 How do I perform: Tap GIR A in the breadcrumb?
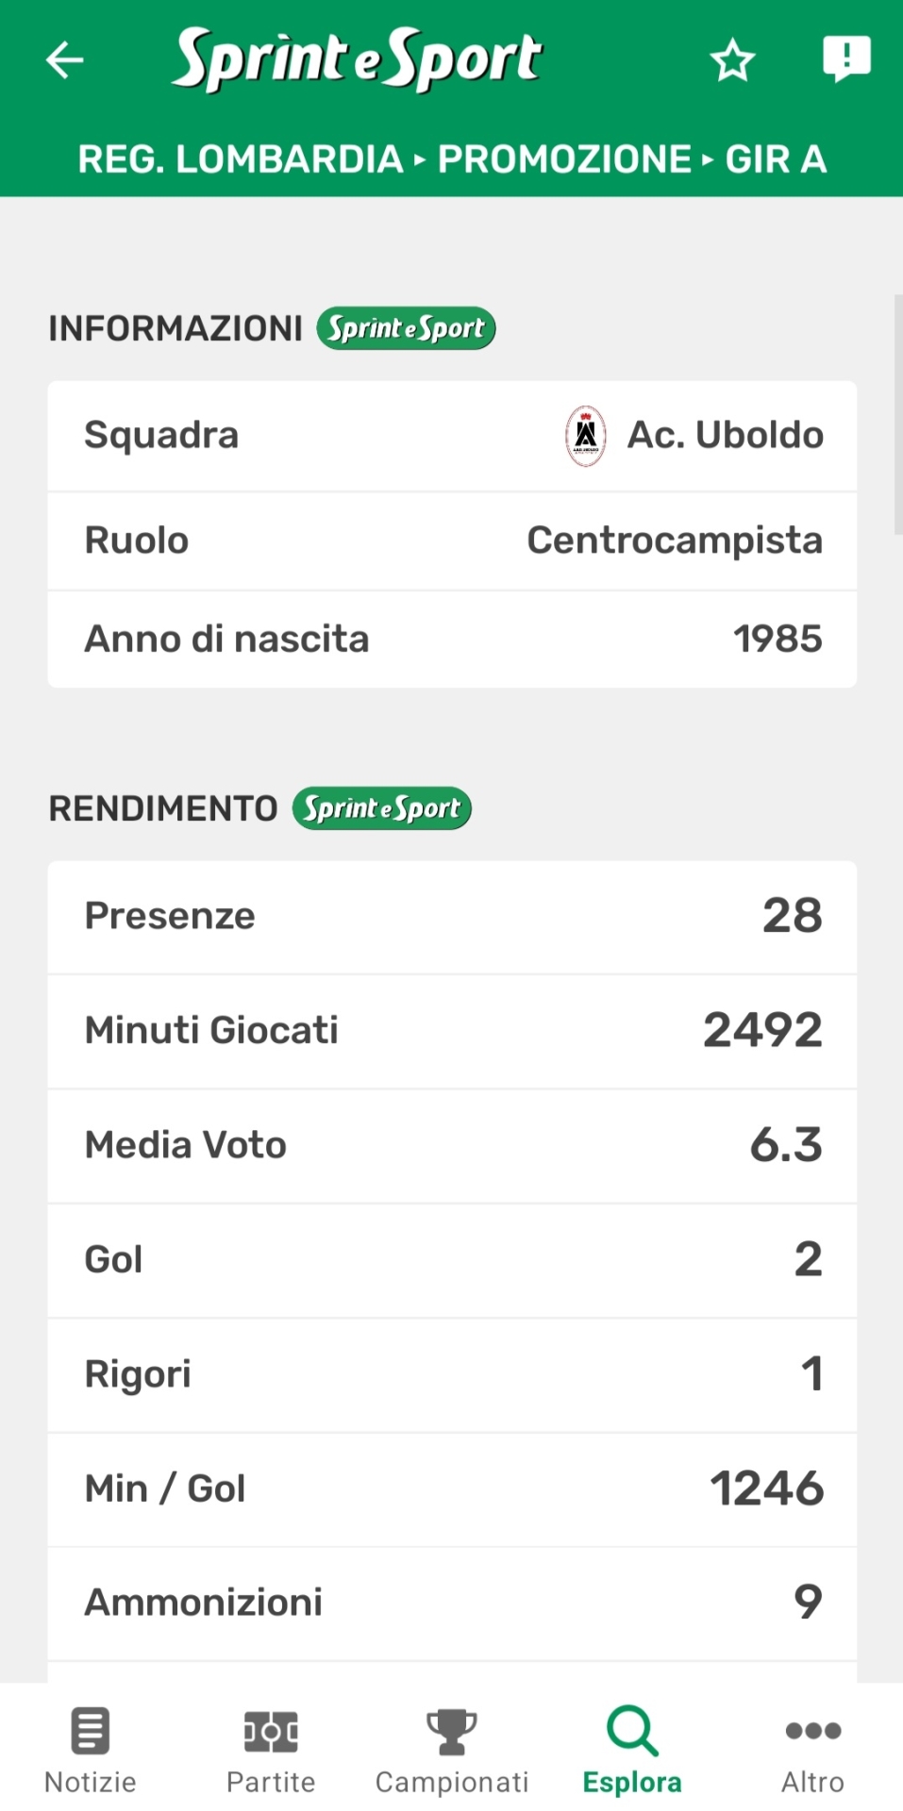coord(776,159)
